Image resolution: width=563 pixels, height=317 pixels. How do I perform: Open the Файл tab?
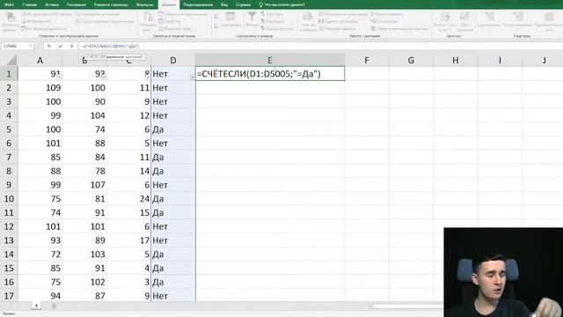10,4
